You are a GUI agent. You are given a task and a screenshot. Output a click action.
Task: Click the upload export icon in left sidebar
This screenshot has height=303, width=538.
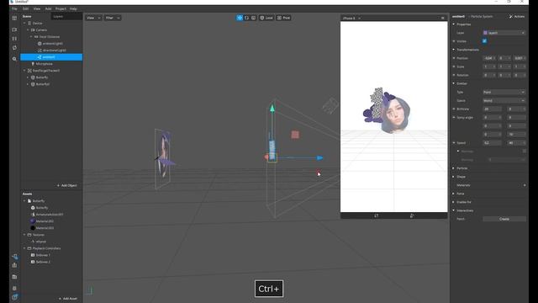pos(14,265)
